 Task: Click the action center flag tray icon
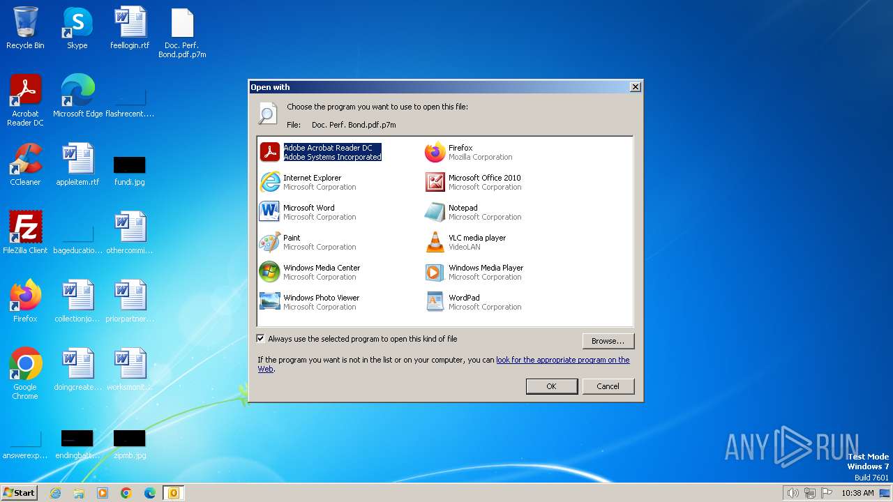point(827,493)
